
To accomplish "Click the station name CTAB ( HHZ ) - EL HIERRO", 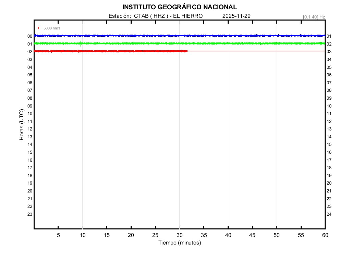I will point(156,16).
